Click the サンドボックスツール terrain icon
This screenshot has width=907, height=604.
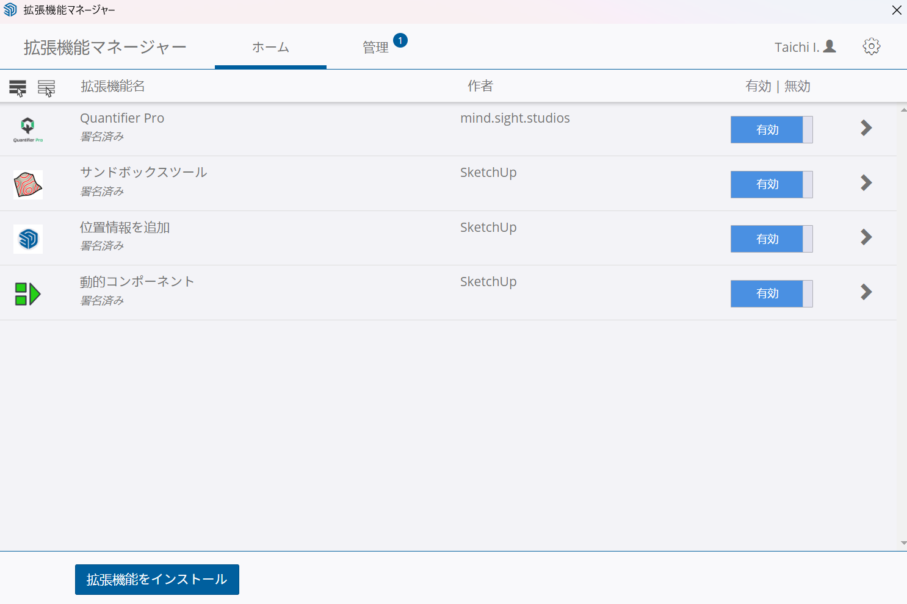click(28, 184)
